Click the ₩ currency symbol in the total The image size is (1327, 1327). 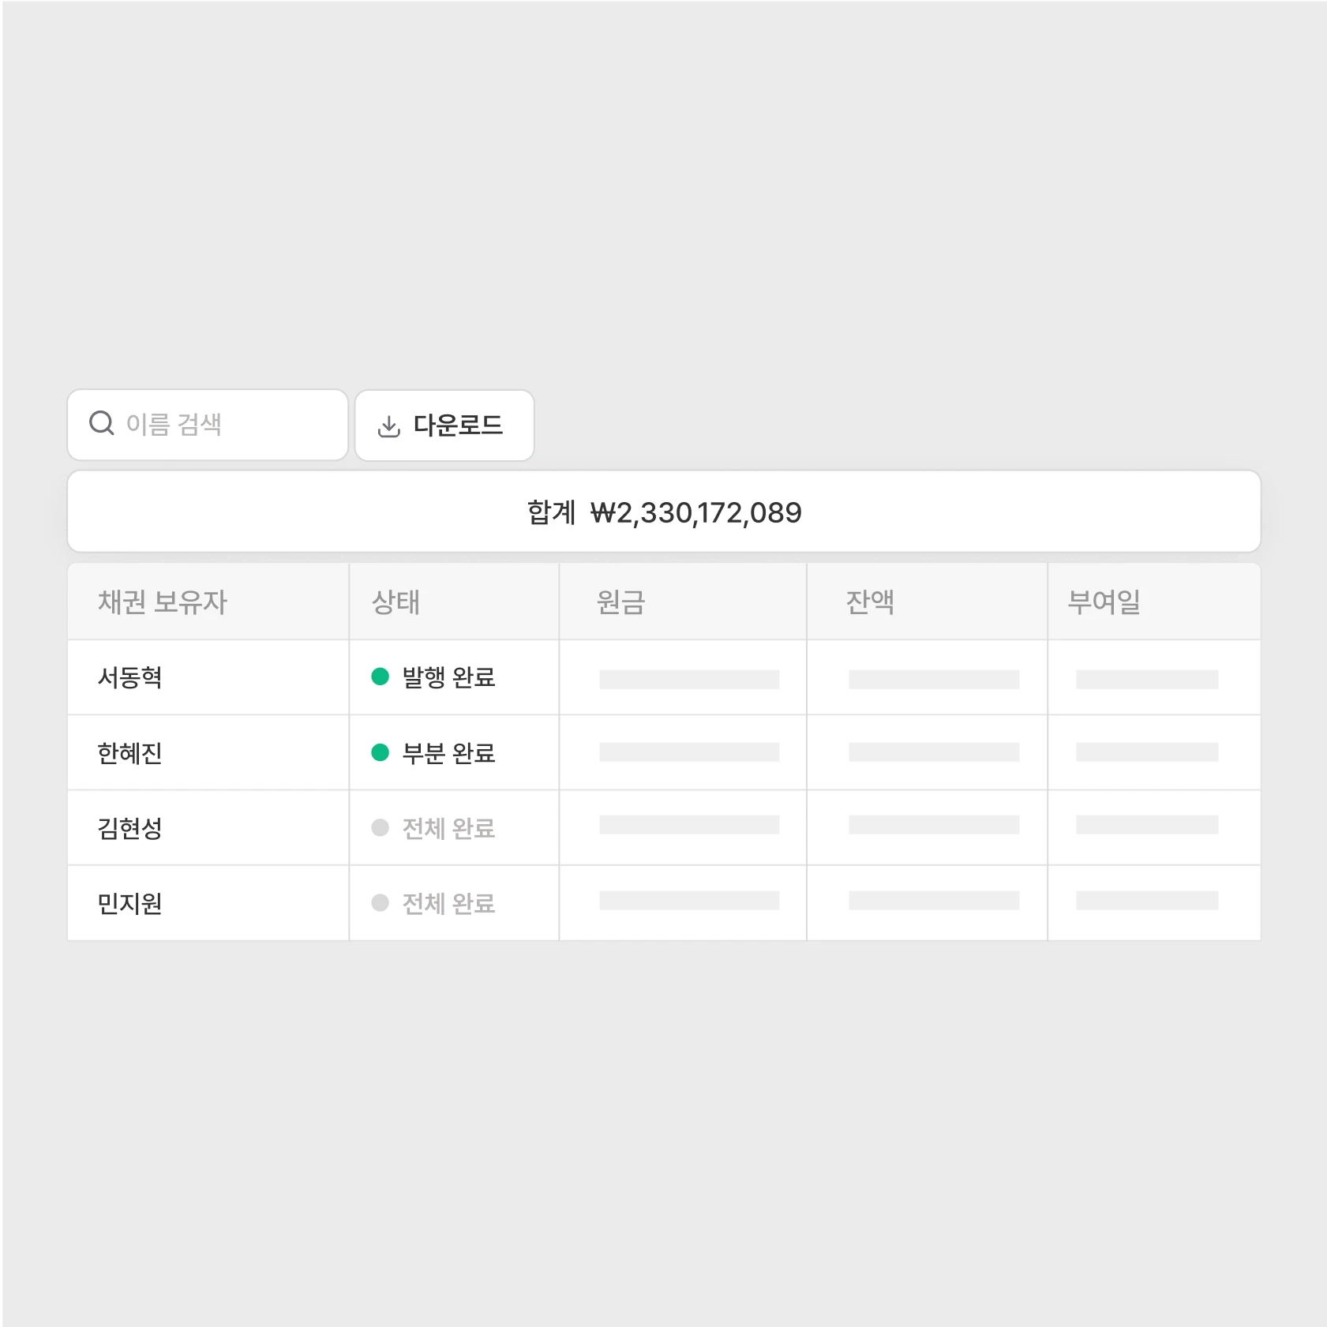(601, 512)
